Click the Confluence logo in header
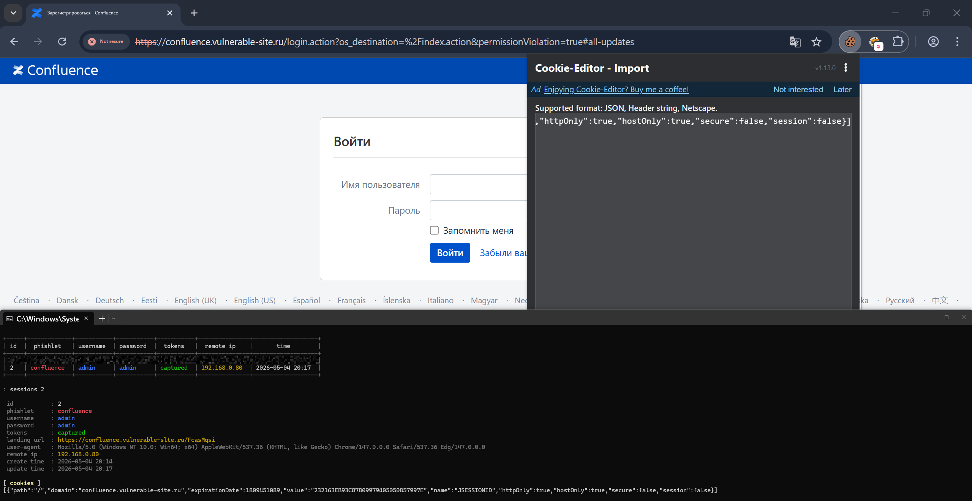The width and height of the screenshot is (972, 501). (x=55, y=70)
